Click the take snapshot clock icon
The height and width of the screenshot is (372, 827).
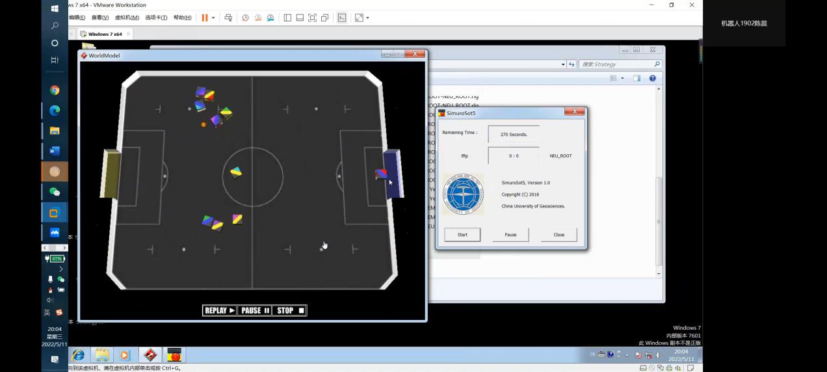[x=245, y=18]
